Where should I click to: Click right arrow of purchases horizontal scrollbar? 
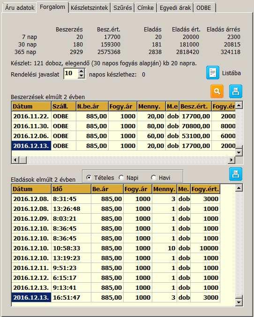click(232, 160)
